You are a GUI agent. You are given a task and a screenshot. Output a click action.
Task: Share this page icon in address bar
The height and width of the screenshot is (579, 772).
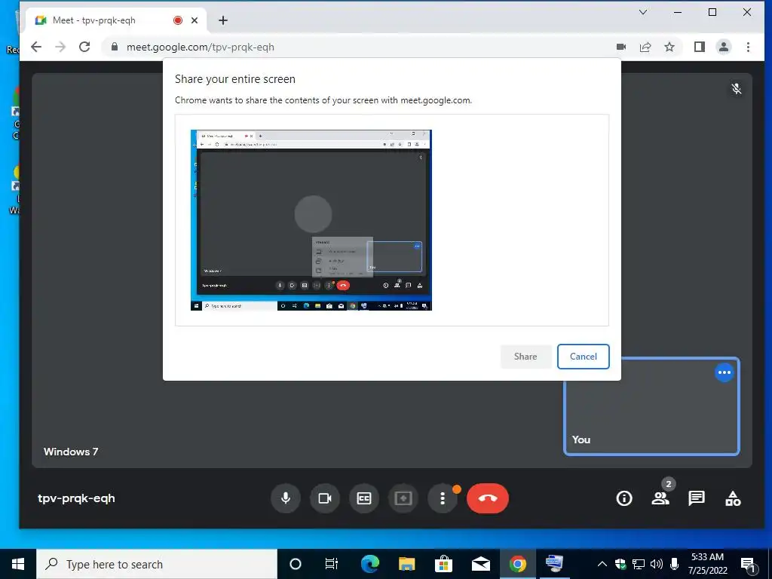click(645, 47)
